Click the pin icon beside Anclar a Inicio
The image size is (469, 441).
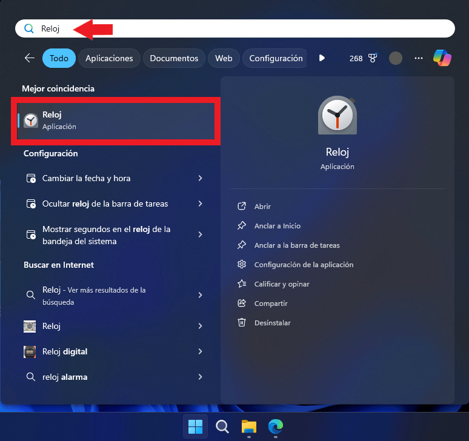[x=242, y=225]
